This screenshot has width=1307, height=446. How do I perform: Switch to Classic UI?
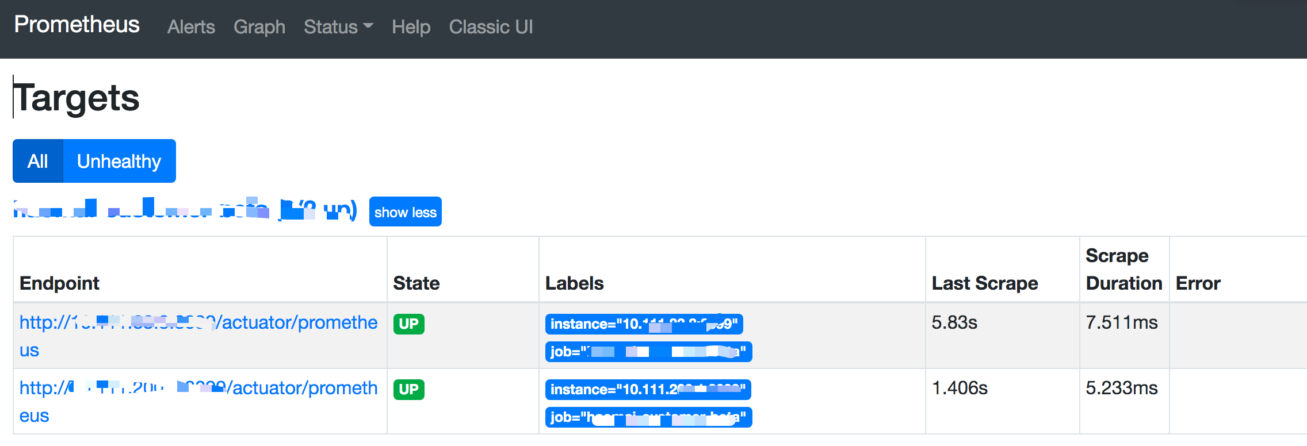coord(491,27)
